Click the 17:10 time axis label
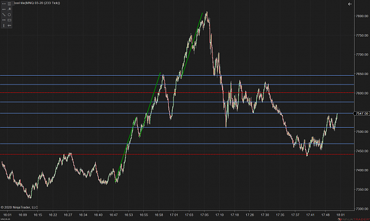Viewport: 370px width, 221px height. 220,215
